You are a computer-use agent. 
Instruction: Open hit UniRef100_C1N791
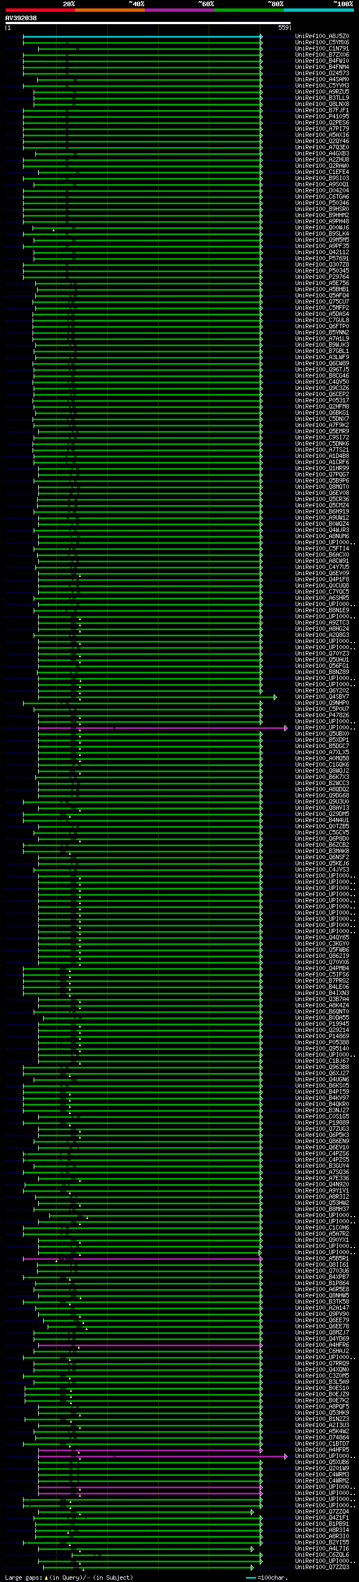pos(322,48)
